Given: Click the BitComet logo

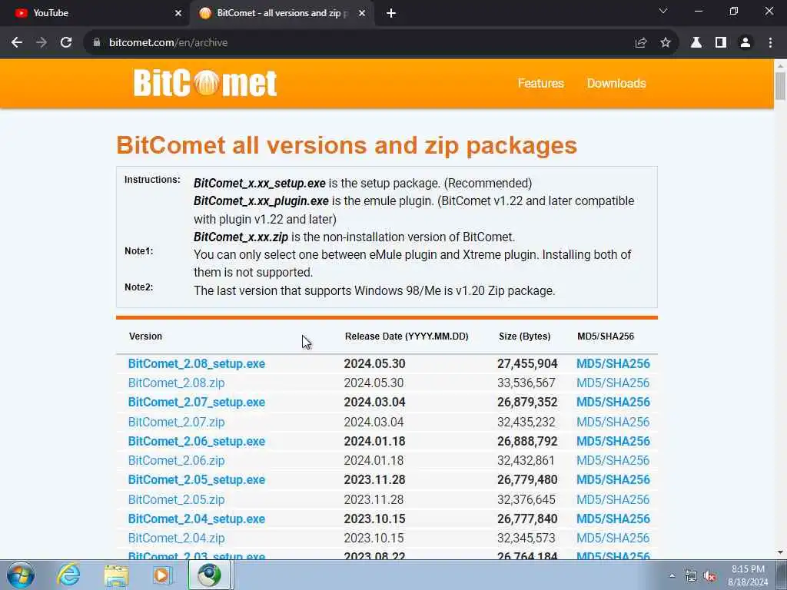Looking at the screenshot, I should 204,83.
